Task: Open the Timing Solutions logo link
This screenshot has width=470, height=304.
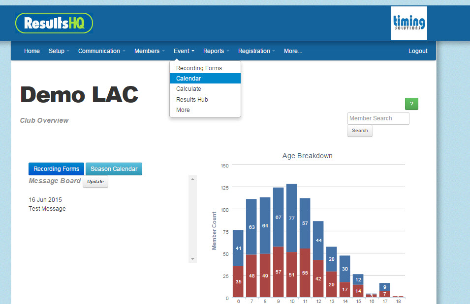Action: (409, 23)
